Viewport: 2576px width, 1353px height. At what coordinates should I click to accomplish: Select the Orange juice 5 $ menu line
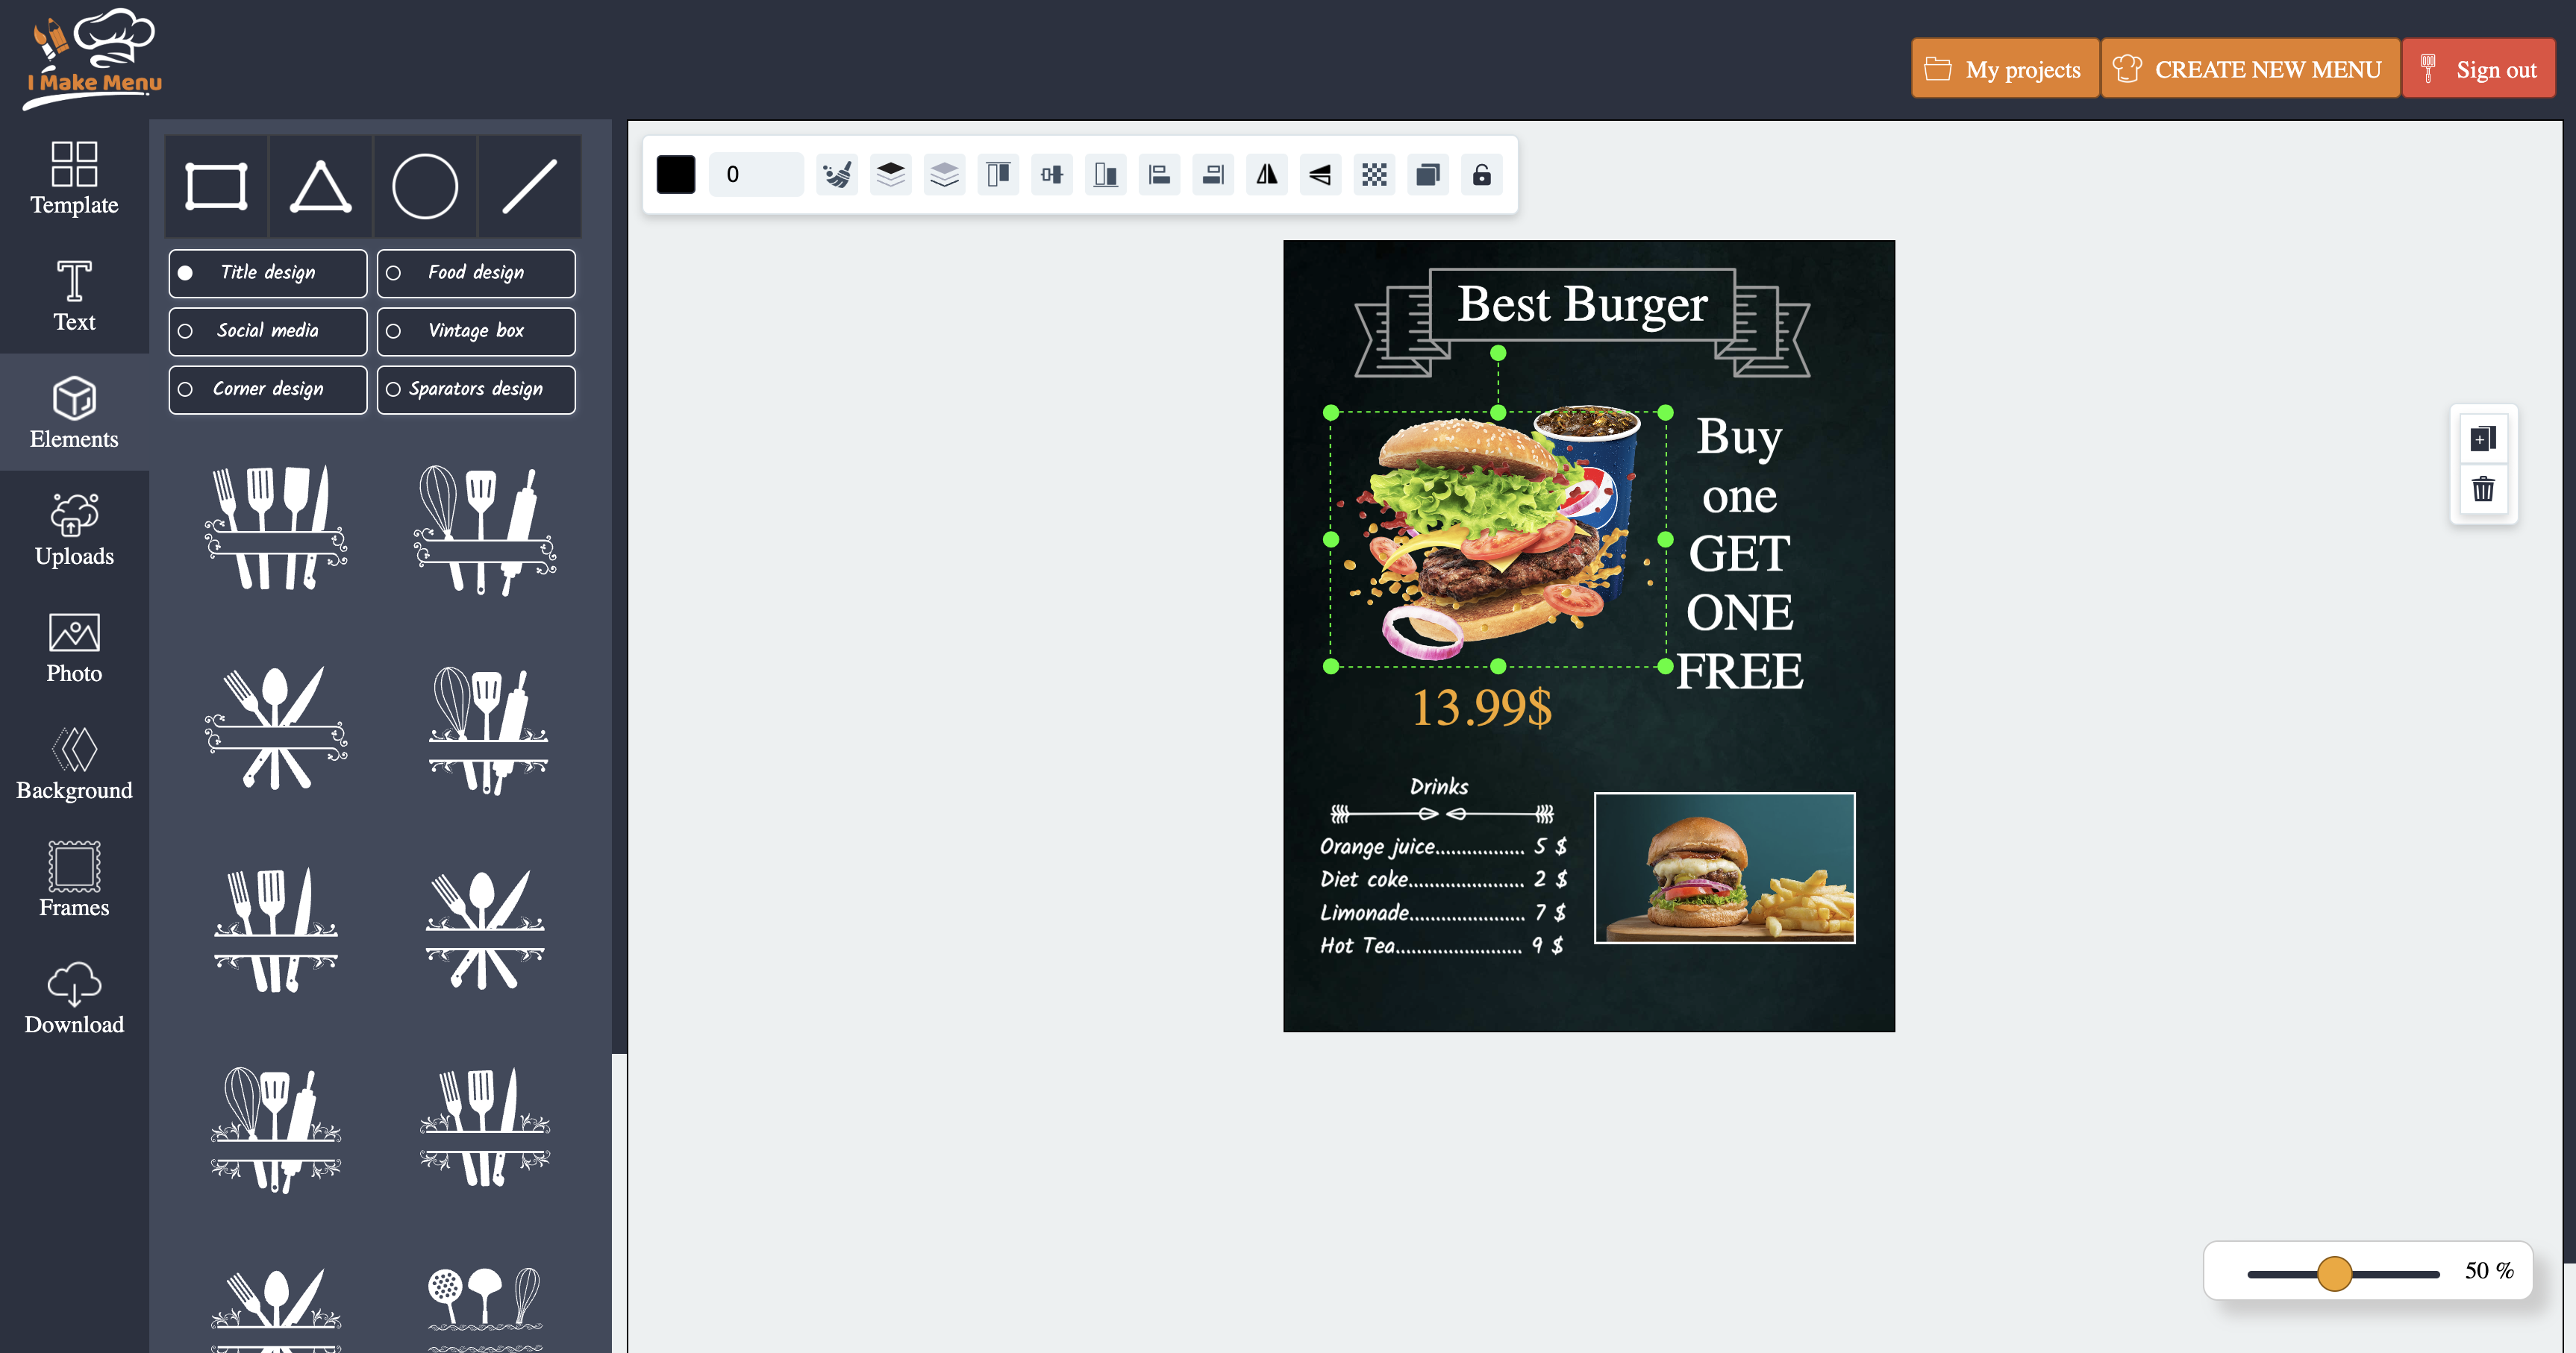click(1443, 847)
